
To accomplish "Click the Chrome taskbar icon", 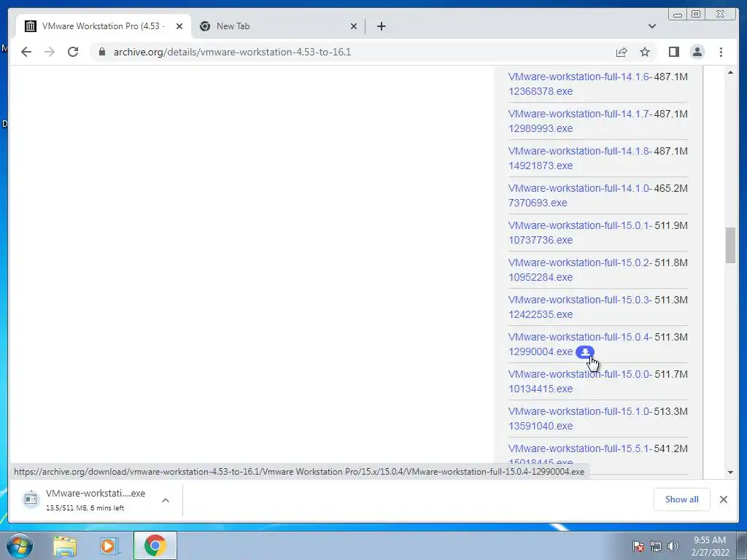I will (x=155, y=545).
